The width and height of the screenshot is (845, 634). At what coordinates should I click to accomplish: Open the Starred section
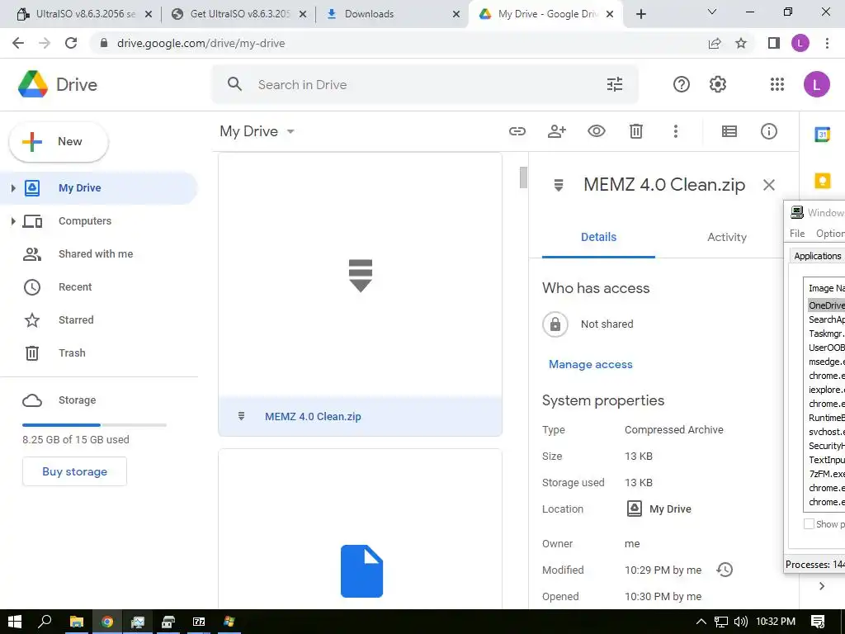pyautogui.click(x=76, y=319)
